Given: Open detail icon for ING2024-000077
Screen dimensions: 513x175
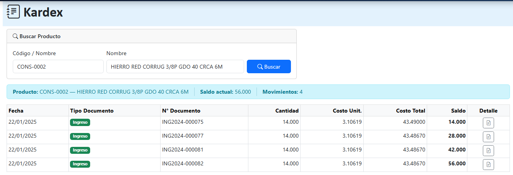Looking at the screenshot, I should coord(488,137).
